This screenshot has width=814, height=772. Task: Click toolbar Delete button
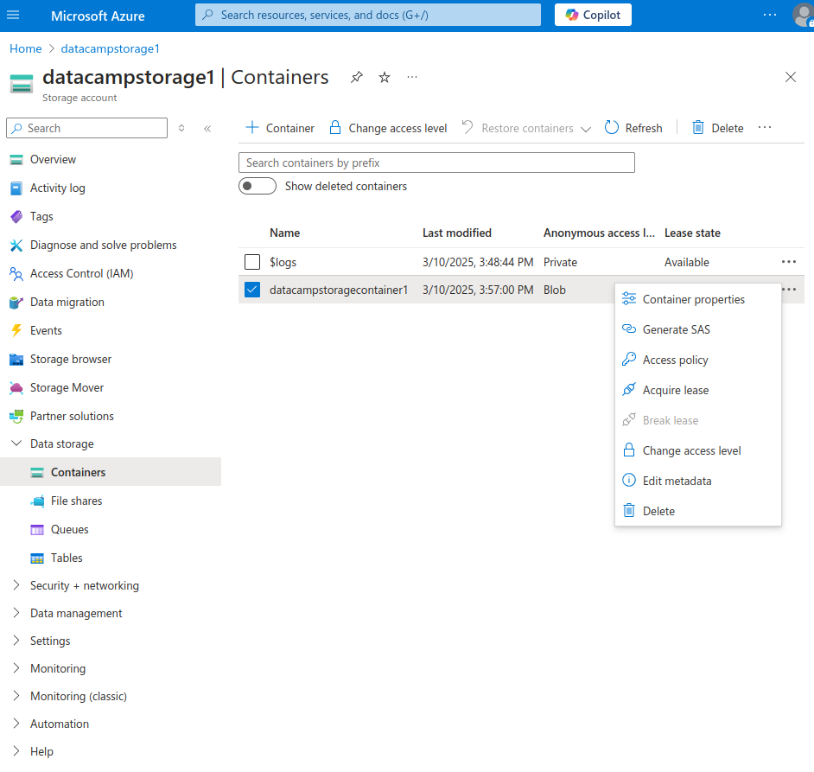click(718, 128)
